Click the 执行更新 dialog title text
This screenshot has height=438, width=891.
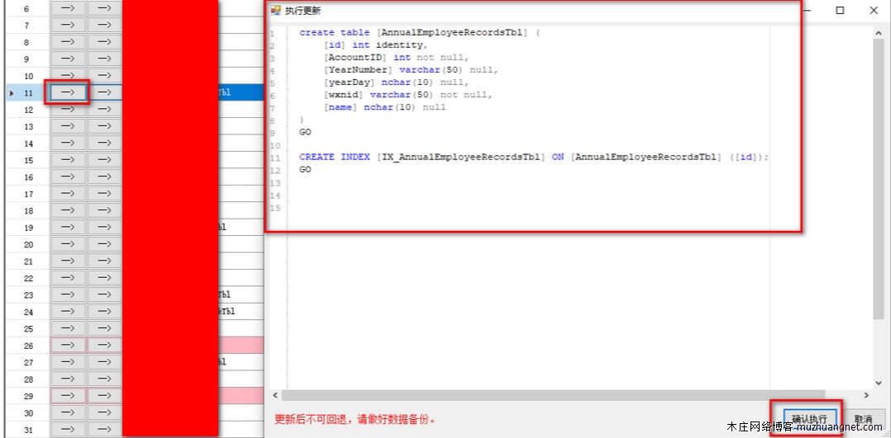pos(303,11)
